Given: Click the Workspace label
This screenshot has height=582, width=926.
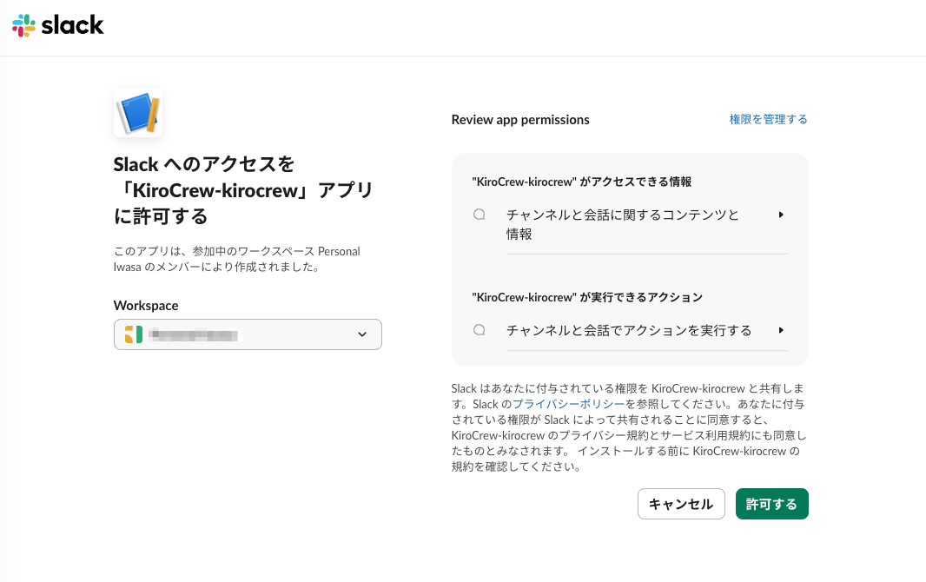Looking at the screenshot, I should tap(146, 306).
